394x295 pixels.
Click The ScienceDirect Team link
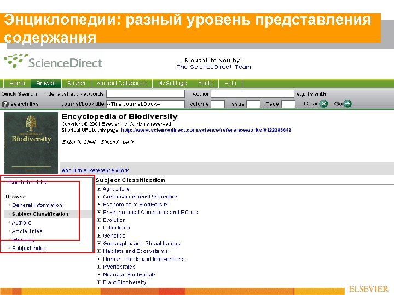[213, 67]
